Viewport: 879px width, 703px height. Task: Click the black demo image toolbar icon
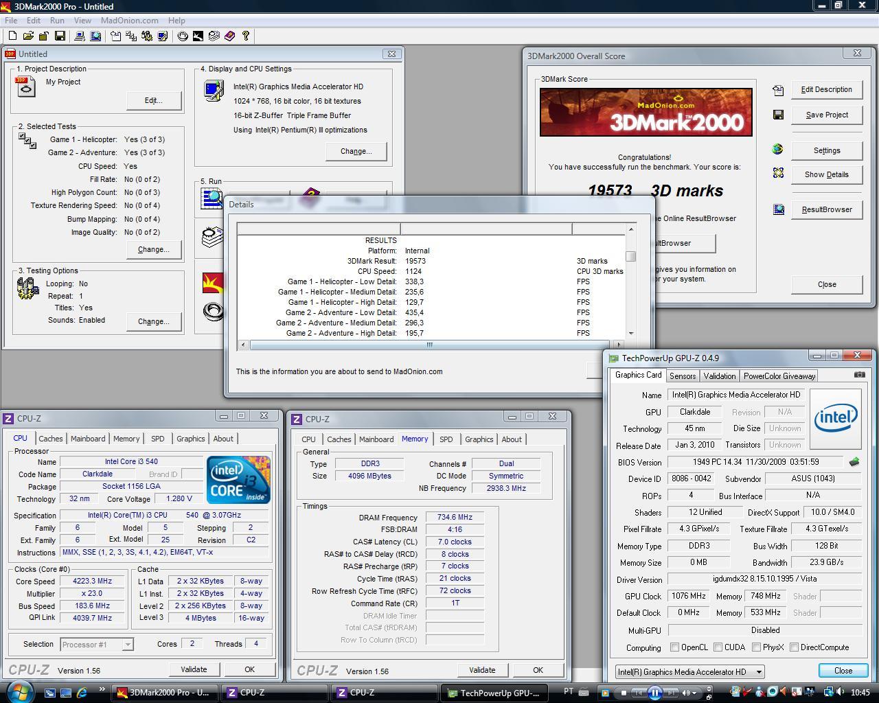point(198,36)
